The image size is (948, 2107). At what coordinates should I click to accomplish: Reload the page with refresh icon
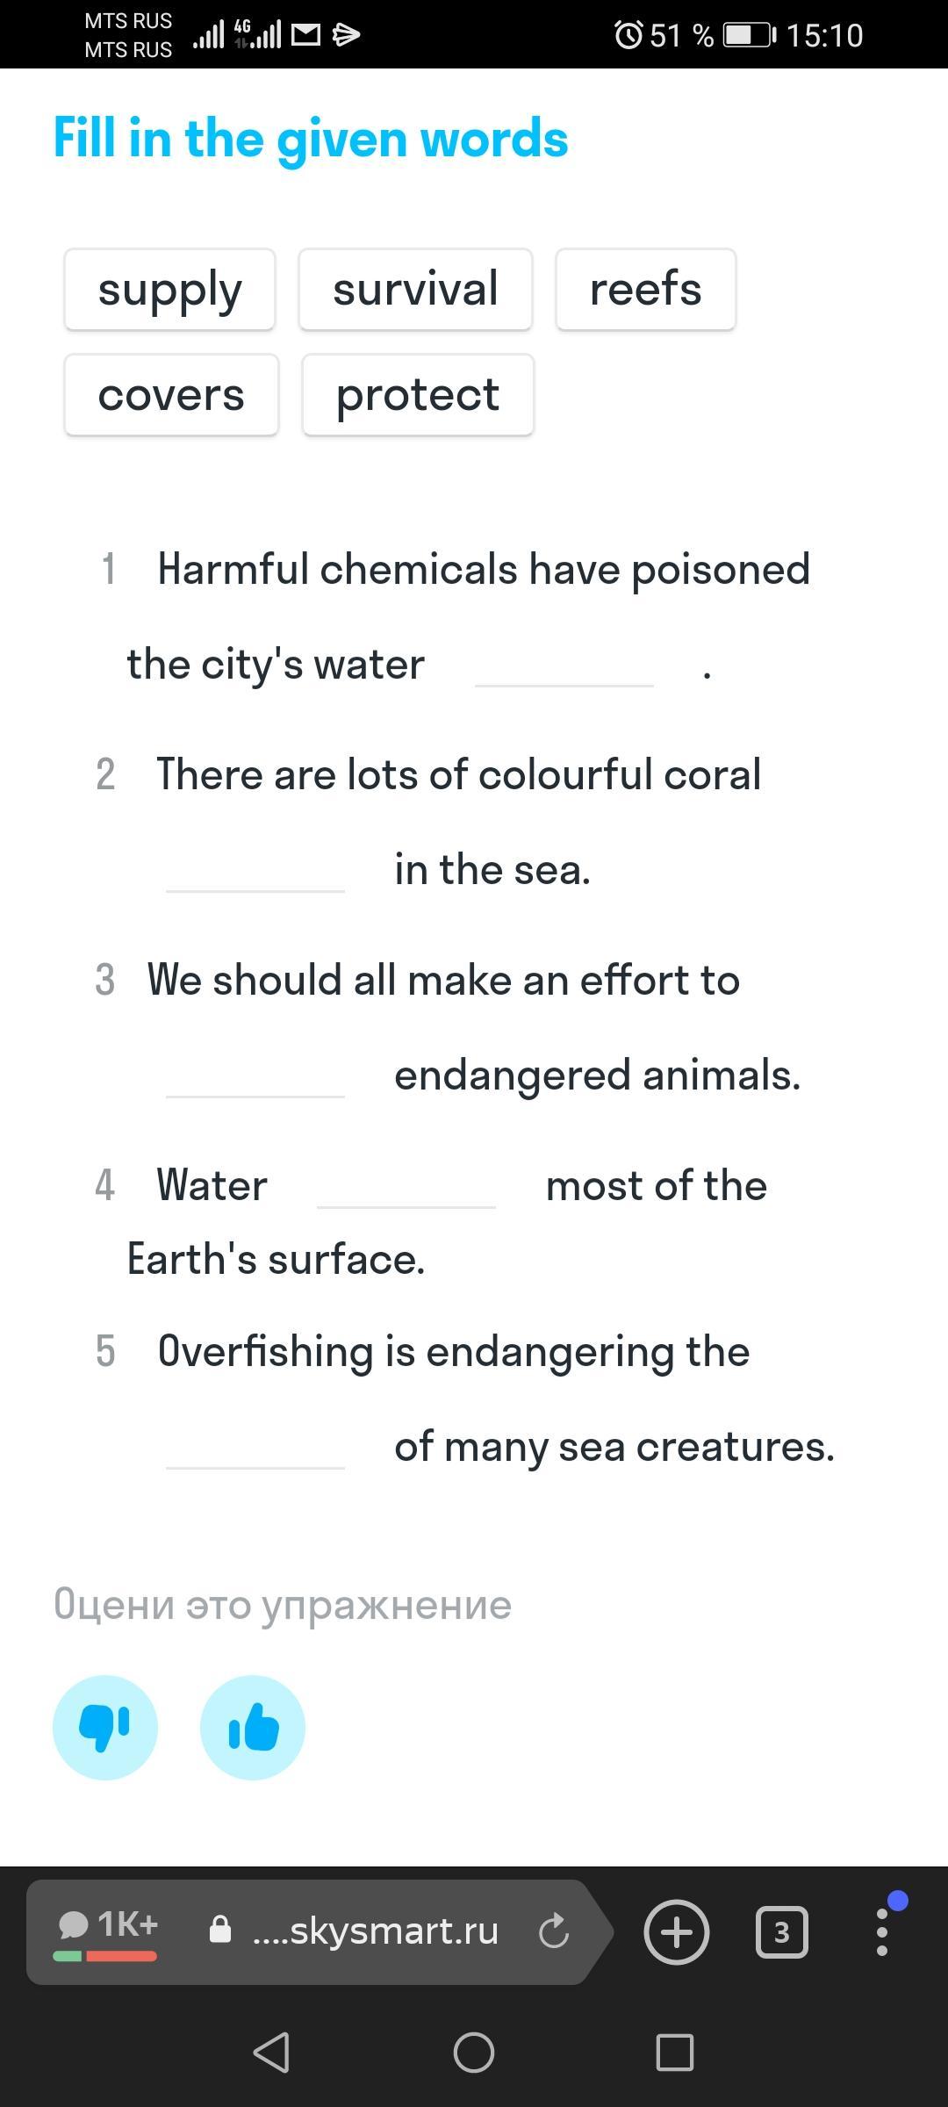tap(553, 1931)
